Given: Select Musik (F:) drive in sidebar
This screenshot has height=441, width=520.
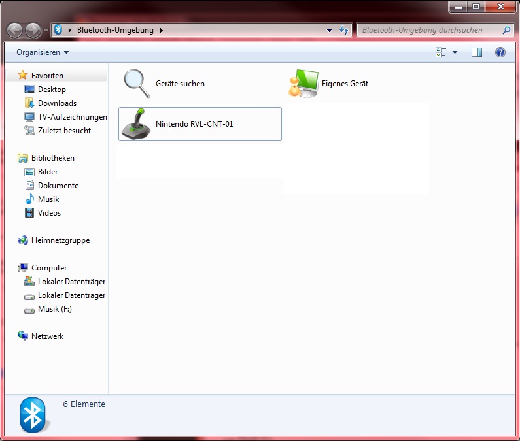Looking at the screenshot, I should pos(54,309).
